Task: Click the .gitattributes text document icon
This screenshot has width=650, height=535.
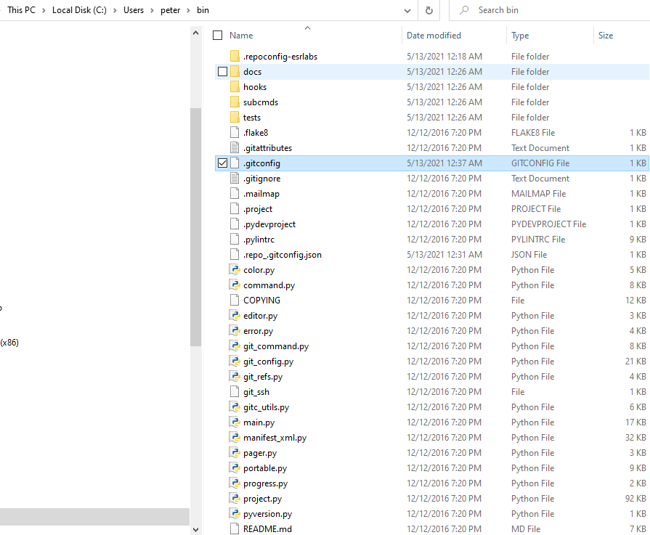Action: [235, 148]
